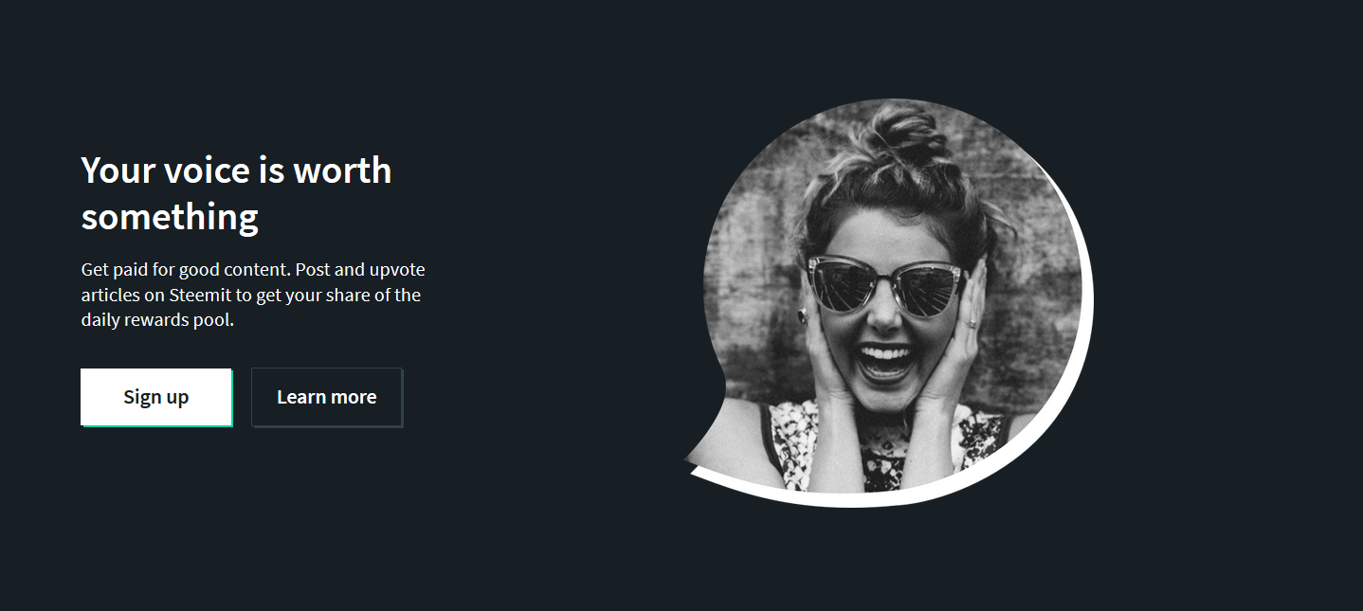Click the "Get paid for good content" sentence
The image size is (1363, 611).
tap(187, 270)
